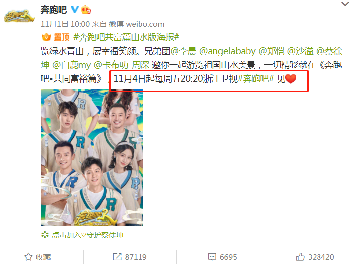Open hashtag #奔跑吧共富篇山水版海报#
The height and width of the screenshot is (266, 353).
126,37
